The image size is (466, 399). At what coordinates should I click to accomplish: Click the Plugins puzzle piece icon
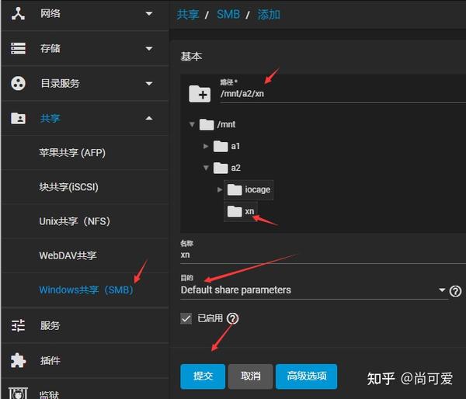[18, 360]
